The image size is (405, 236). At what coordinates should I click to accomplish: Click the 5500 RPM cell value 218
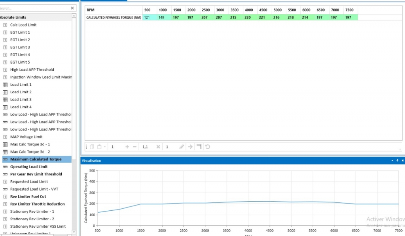293,17
